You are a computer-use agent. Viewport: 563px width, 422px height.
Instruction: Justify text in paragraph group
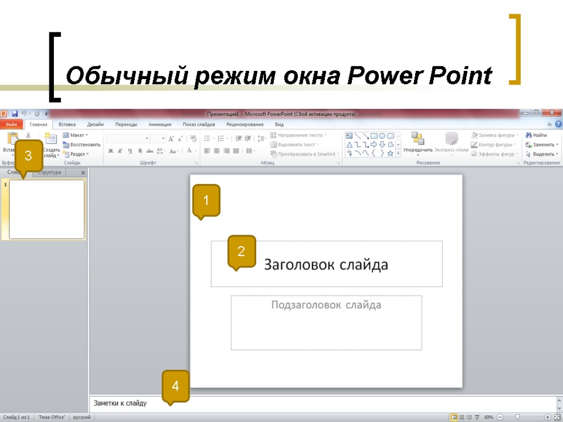236,151
